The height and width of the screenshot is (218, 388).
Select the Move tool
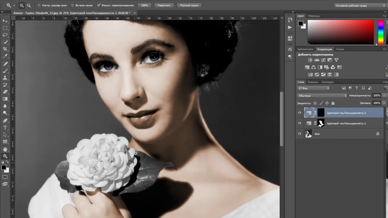[x=5, y=21]
